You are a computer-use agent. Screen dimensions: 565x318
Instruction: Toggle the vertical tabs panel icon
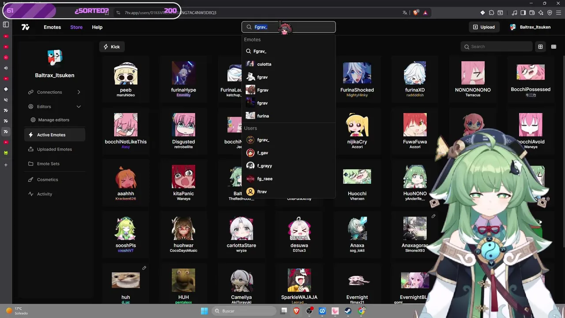pyautogui.click(x=6, y=25)
